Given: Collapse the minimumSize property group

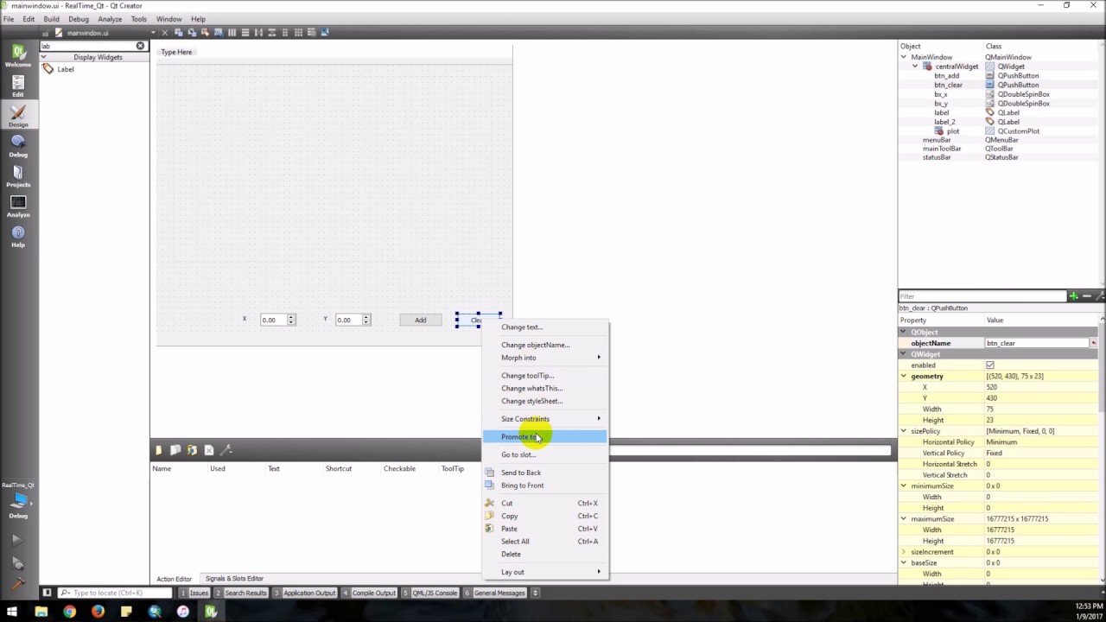Looking at the screenshot, I should [x=904, y=486].
